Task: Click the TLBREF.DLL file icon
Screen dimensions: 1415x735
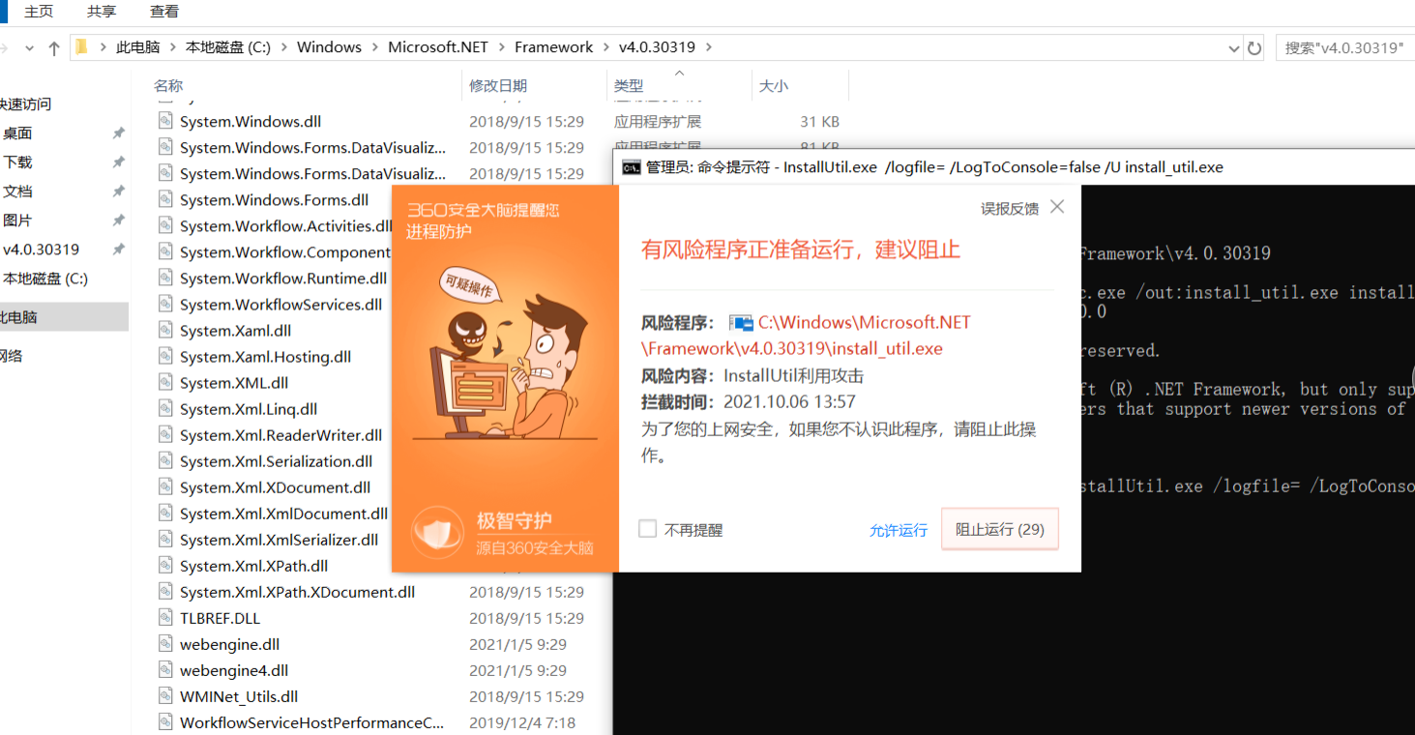Action: [166, 618]
